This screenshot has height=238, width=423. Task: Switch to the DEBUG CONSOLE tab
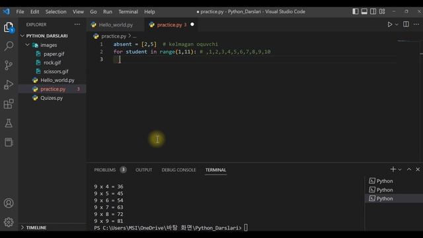[178, 170]
